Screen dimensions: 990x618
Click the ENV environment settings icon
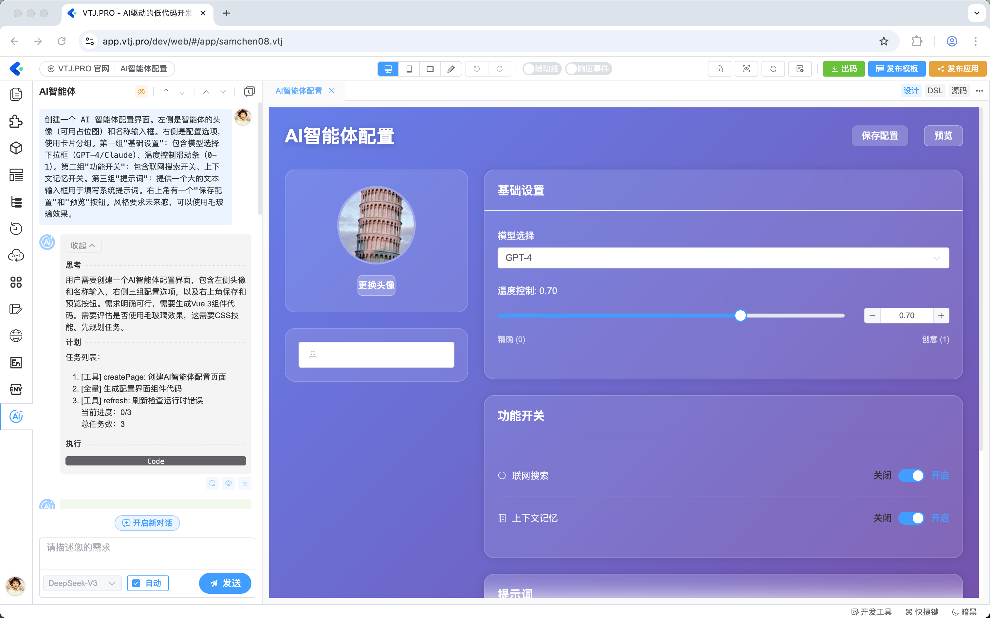click(16, 389)
